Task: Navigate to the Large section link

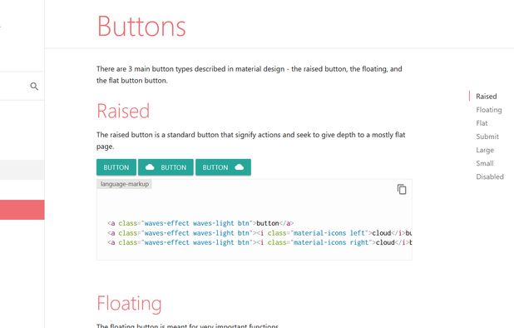Action: pyautogui.click(x=485, y=150)
